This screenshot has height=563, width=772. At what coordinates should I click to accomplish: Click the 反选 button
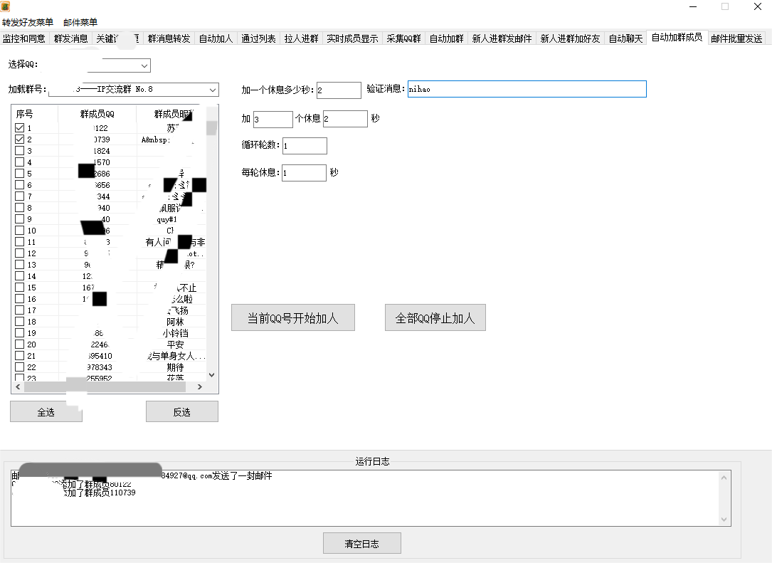coord(182,412)
